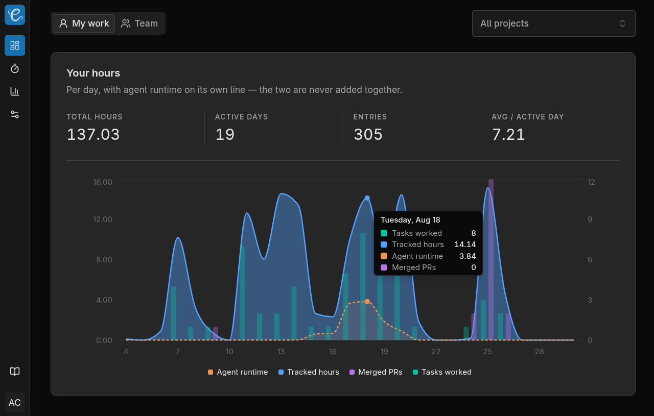The width and height of the screenshot is (654, 416).
Task: Open the dashboard grid icon in sidebar
Action: coord(15,45)
